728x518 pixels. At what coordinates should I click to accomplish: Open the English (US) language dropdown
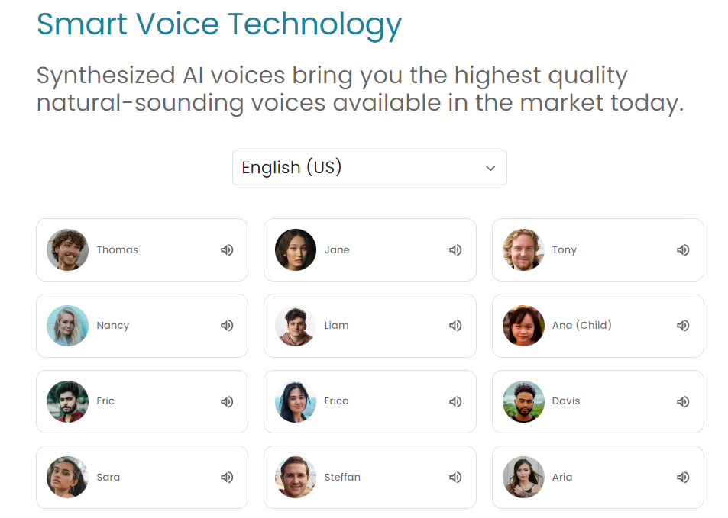pos(369,167)
